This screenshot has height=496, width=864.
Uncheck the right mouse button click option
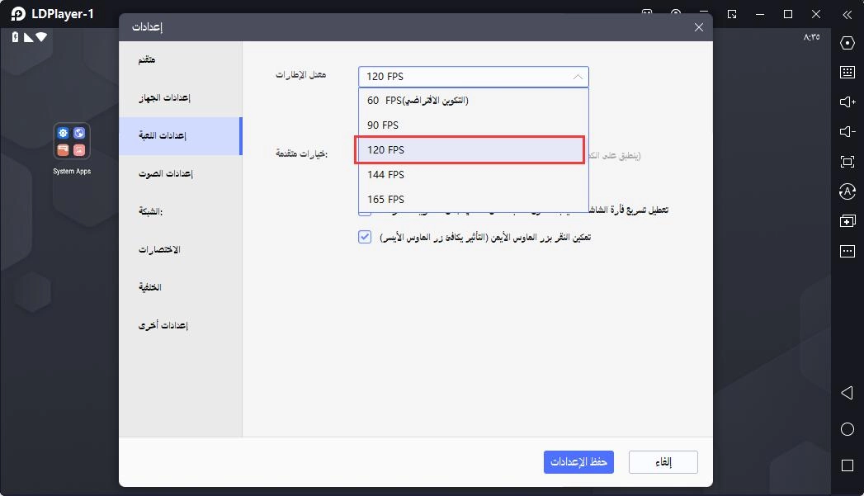pos(365,237)
